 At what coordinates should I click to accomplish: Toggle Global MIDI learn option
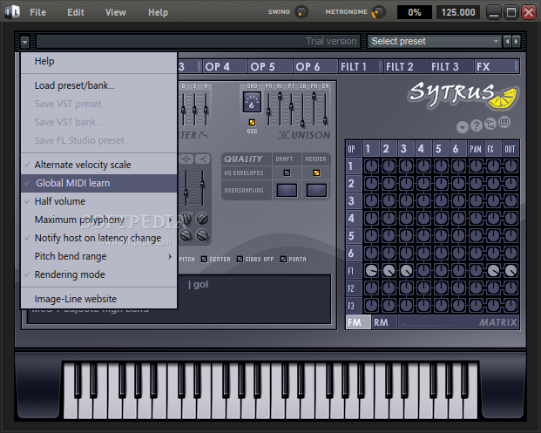99,183
